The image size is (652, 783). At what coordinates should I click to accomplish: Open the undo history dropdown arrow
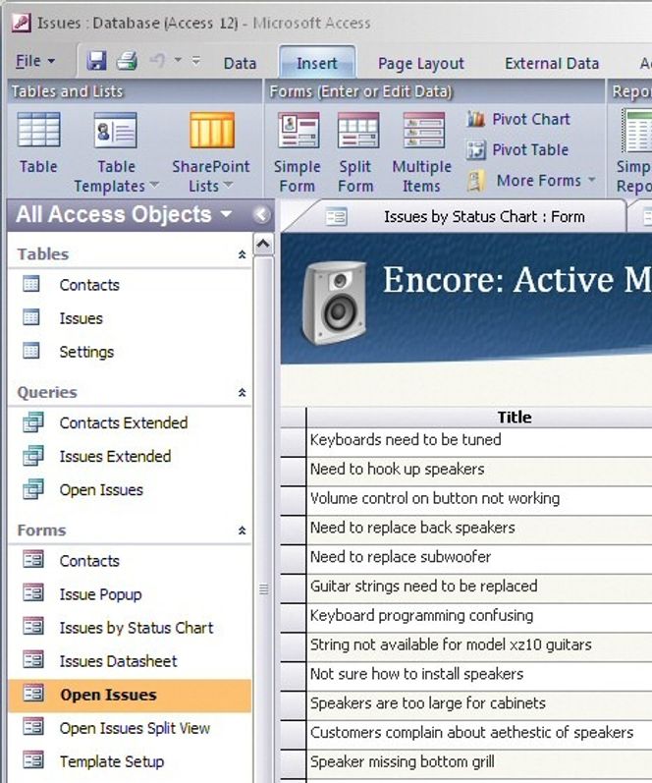click(178, 60)
